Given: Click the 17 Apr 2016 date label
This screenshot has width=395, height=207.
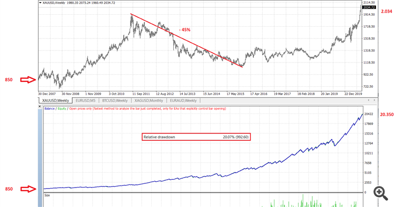Looking at the screenshot, I should [259, 94].
